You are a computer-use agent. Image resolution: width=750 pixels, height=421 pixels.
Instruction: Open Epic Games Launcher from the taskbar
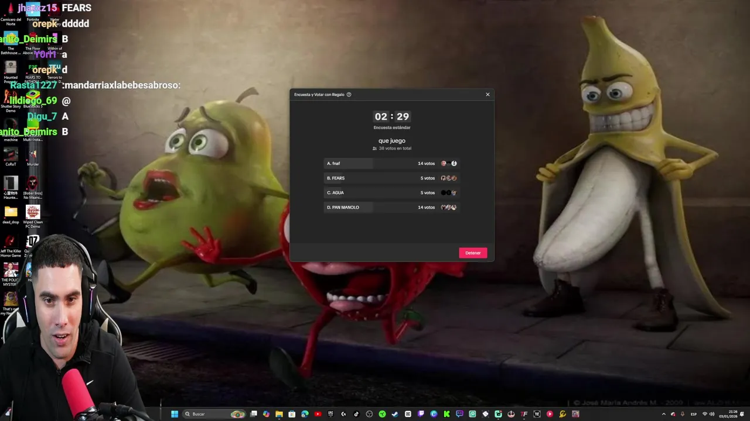click(x=330, y=414)
